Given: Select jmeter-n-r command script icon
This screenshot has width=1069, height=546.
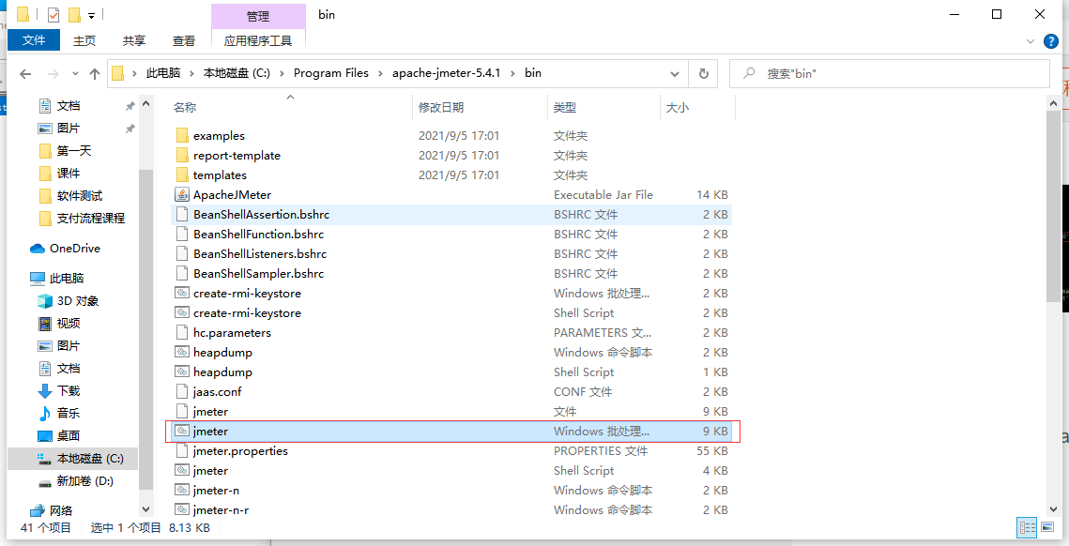Looking at the screenshot, I should (181, 509).
